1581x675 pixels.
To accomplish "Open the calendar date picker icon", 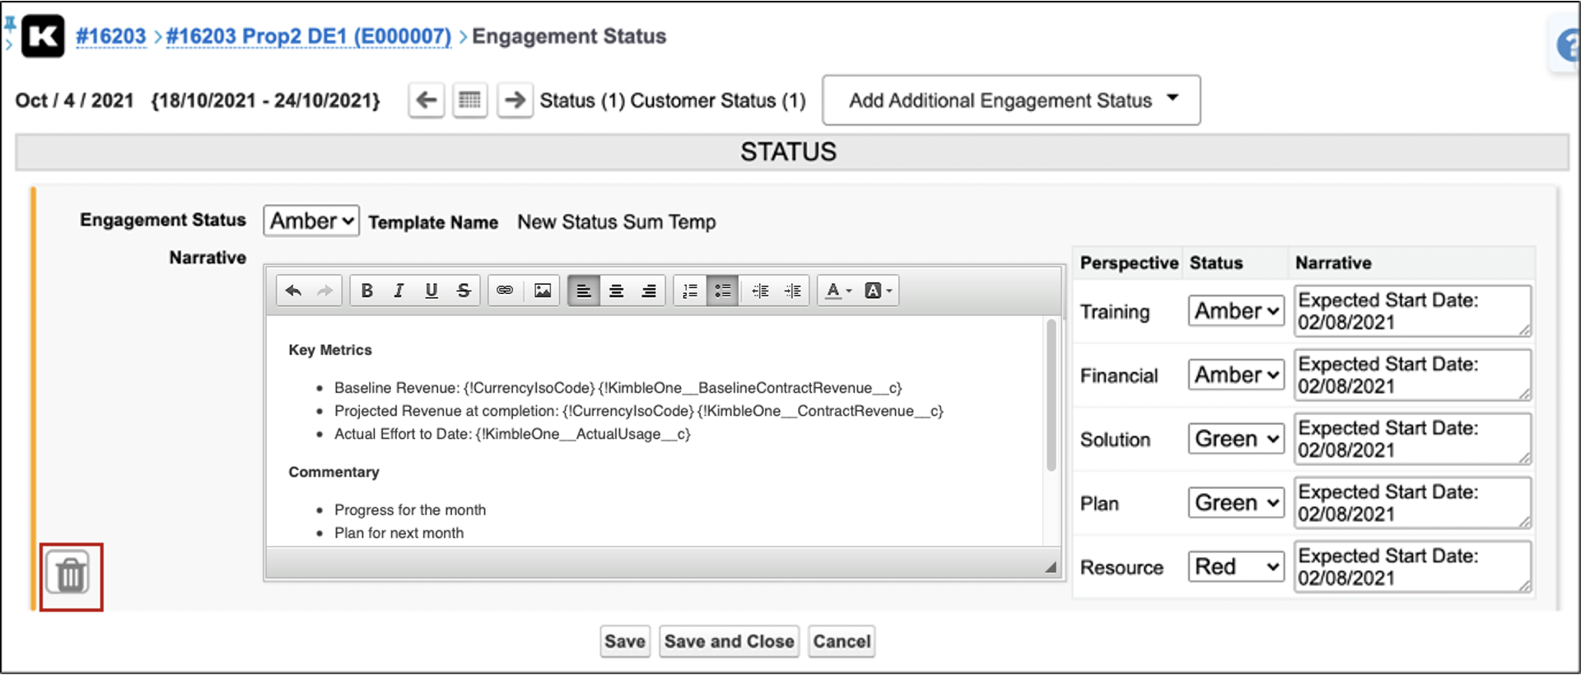I will coord(470,100).
